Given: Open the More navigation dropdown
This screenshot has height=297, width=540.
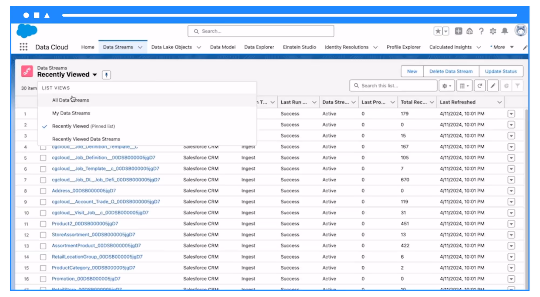Looking at the screenshot, I should [502, 47].
